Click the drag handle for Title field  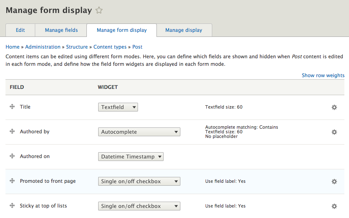coord(12,107)
